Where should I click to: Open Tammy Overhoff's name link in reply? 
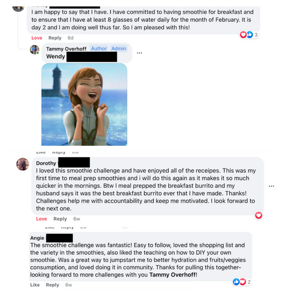[66, 49]
